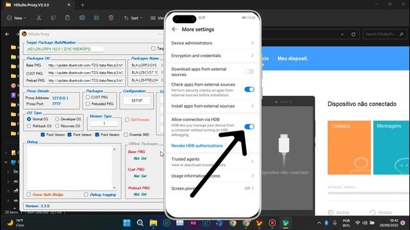Open Google Chrome from the taskbar
Viewport: 410px width, 230px height.
pos(233,223)
